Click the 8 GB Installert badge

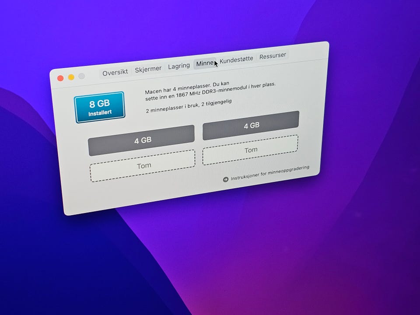[x=99, y=107]
